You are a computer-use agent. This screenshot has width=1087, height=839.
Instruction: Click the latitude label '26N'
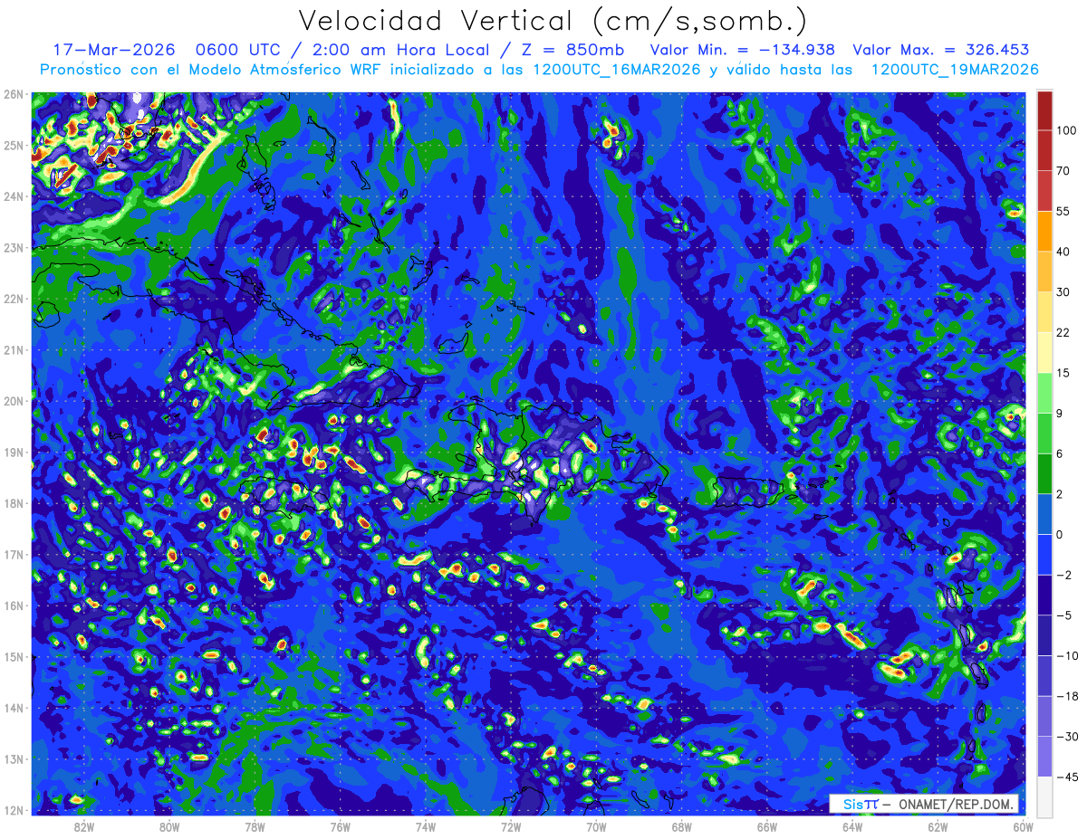point(14,94)
